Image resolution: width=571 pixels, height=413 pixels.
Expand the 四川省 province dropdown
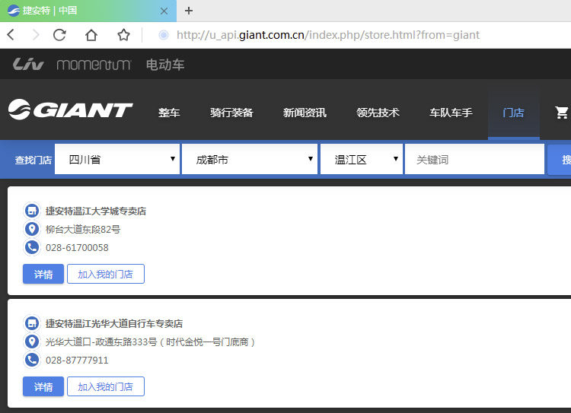pos(117,159)
